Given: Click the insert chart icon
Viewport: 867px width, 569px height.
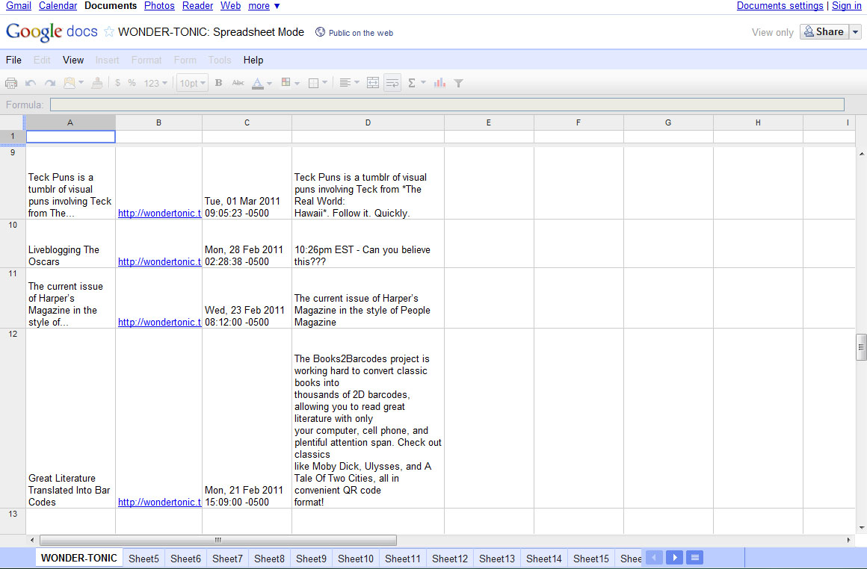Looking at the screenshot, I should pyautogui.click(x=439, y=83).
